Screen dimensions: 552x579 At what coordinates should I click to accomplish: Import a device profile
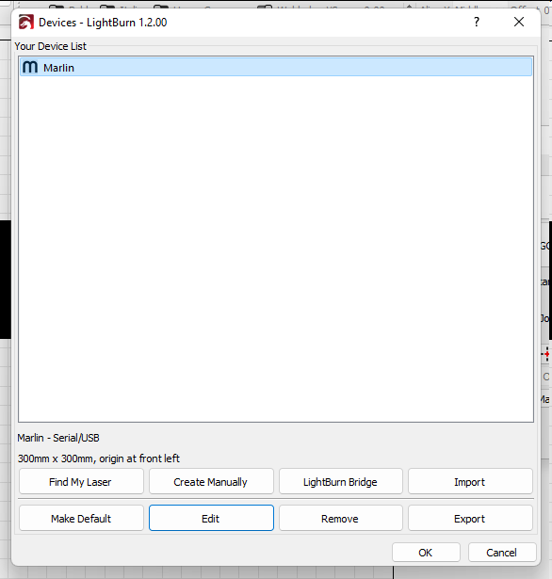click(x=470, y=481)
